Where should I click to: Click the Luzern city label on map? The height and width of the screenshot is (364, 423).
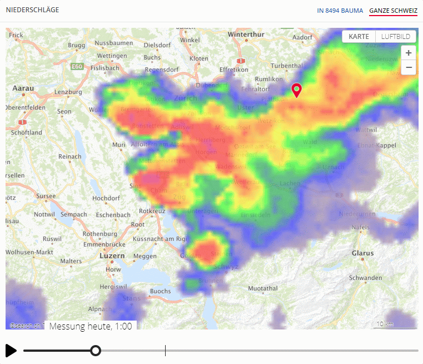(112, 256)
